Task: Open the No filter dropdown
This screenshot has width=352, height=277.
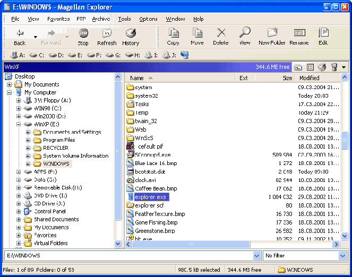Action: tap(342, 256)
